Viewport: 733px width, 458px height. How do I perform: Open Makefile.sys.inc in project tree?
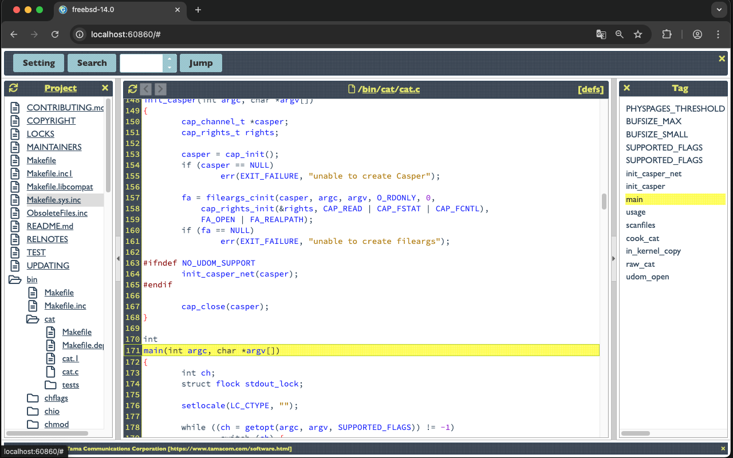(54, 200)
